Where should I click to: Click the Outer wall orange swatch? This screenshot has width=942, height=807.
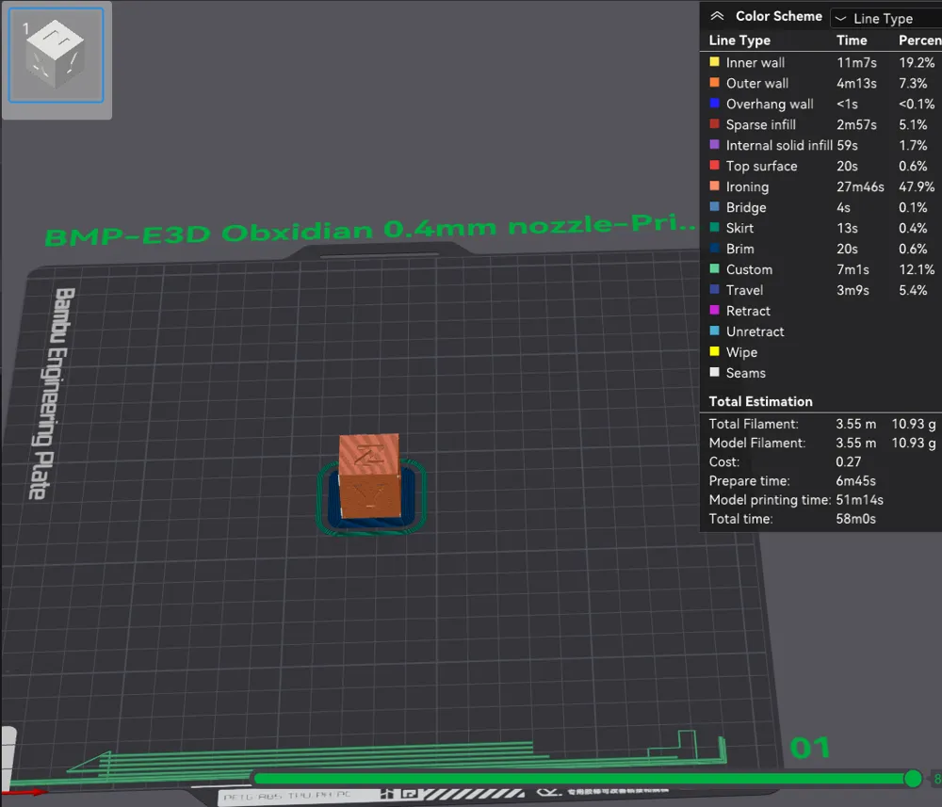click(x=714, y=84)
